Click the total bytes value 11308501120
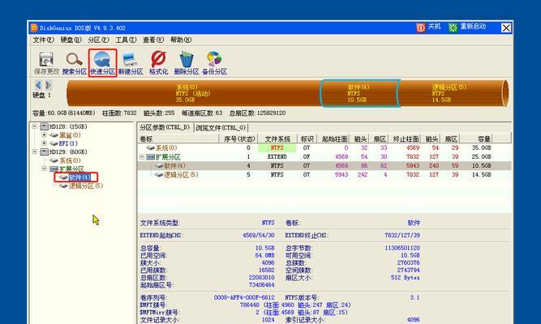Screen dimensions: 541x324 point(402,248)
